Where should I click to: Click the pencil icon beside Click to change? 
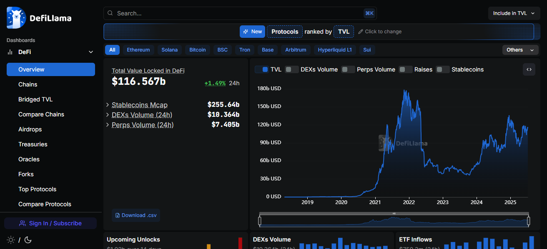point(361,32)
